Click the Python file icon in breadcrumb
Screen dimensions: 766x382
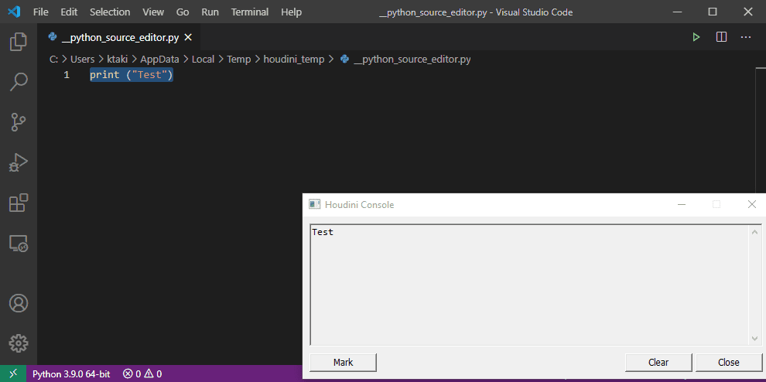(344, 59)
